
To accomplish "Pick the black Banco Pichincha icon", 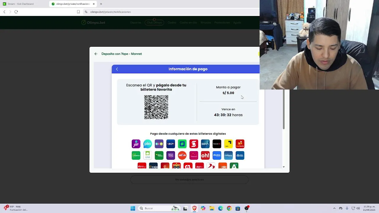I will (x=217, y=144).
